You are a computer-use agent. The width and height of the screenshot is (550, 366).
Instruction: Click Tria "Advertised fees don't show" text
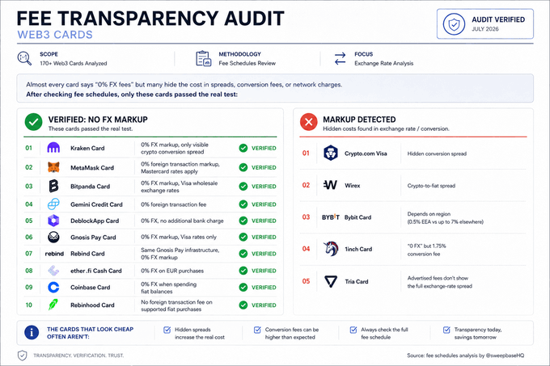coord(439,282)
